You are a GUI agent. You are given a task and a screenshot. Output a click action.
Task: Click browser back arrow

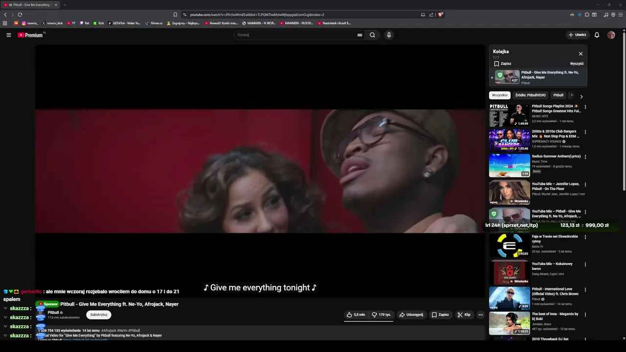[x=5, y=15]
